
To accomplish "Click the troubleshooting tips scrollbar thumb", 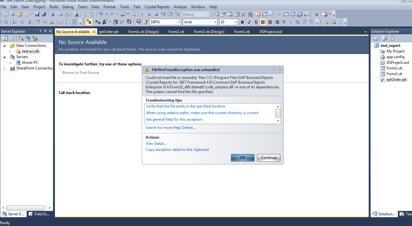I will (x=278, y=113).
